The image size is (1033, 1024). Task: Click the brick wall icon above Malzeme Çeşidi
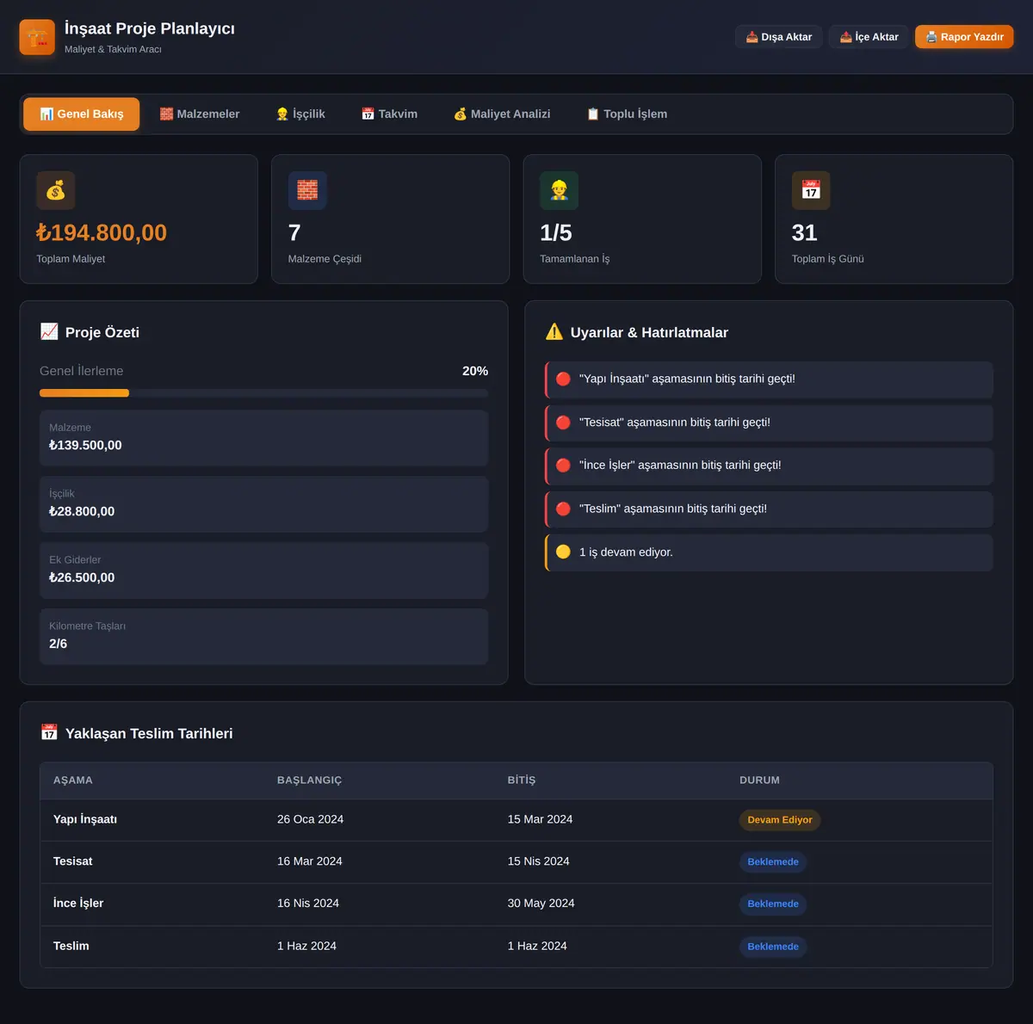(307, 190)
